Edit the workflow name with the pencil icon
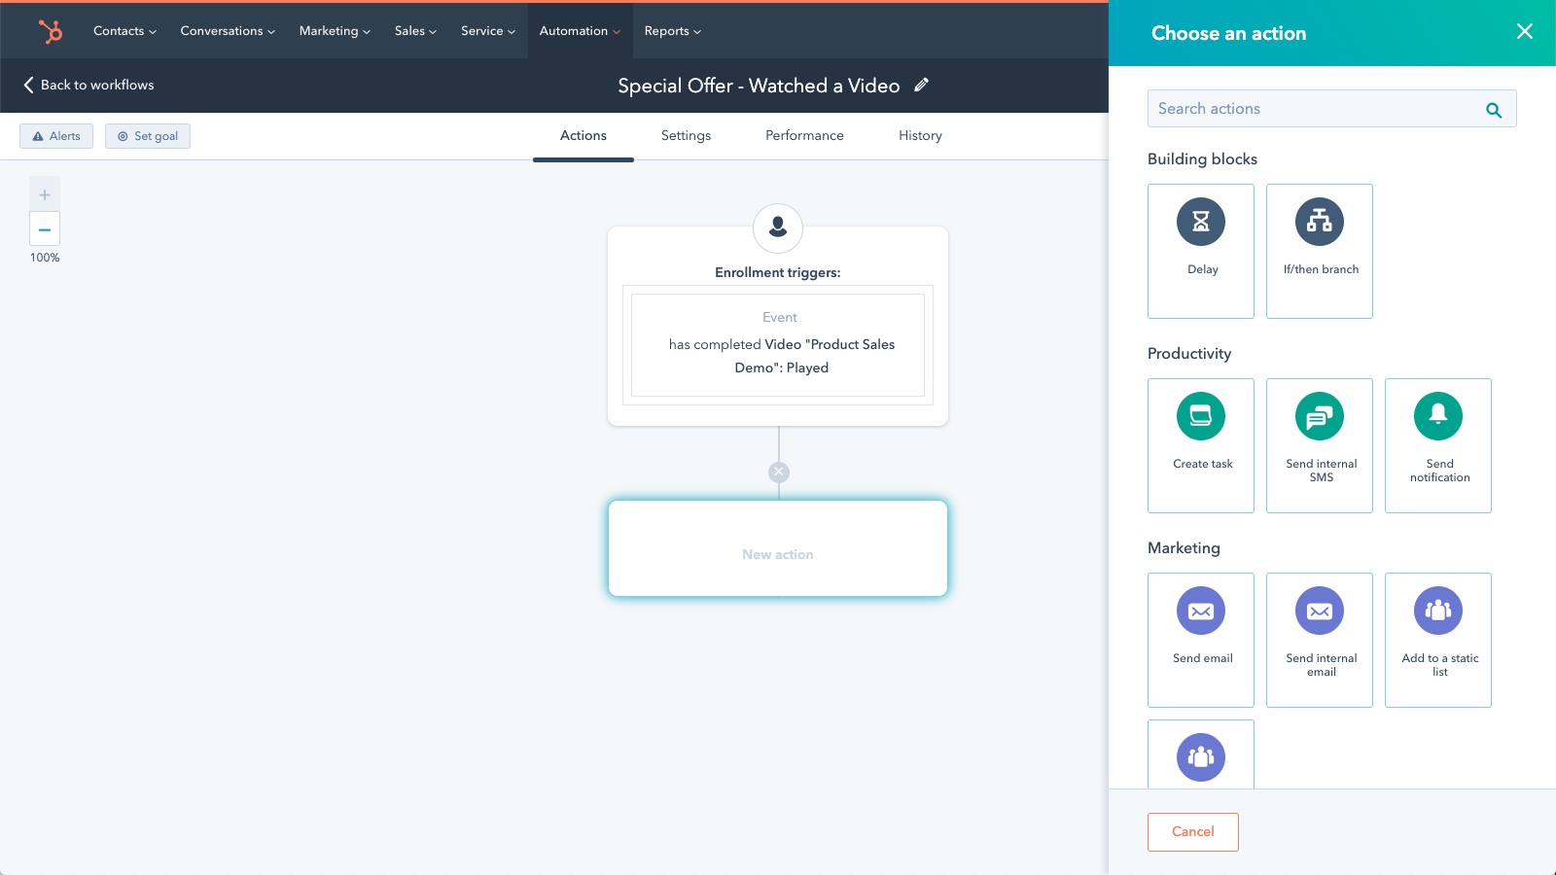 click(x=922, y=86)
